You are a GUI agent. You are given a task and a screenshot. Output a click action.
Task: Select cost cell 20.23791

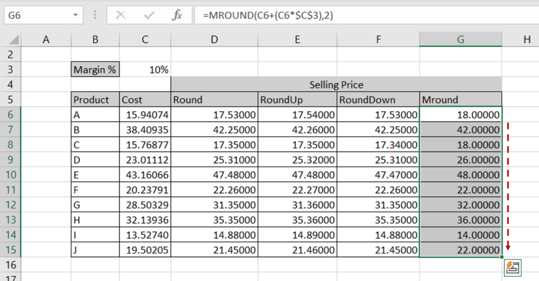point(145,189)
